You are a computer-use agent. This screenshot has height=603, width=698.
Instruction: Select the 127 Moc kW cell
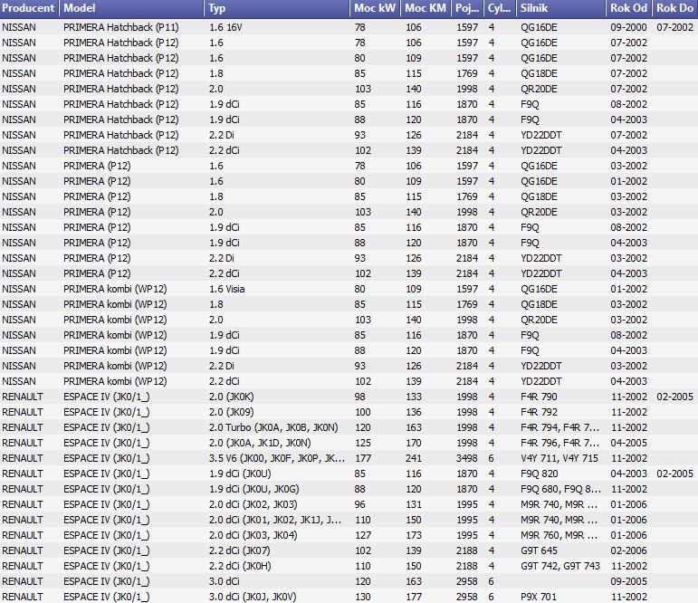click(363, 535)
